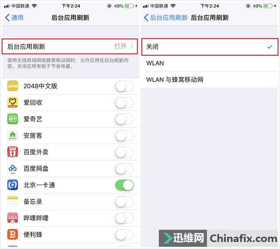Select the WLAN option
This screenshot has height=249, width=280.
(210, 63)
